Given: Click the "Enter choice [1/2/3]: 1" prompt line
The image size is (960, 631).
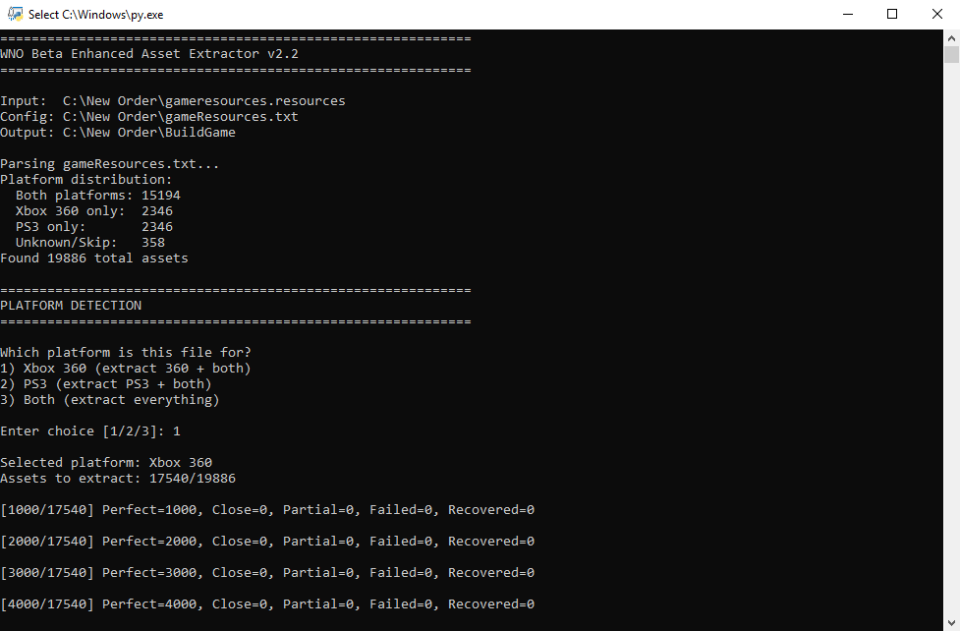Looking at the screenshot, I should click(90, 431).
